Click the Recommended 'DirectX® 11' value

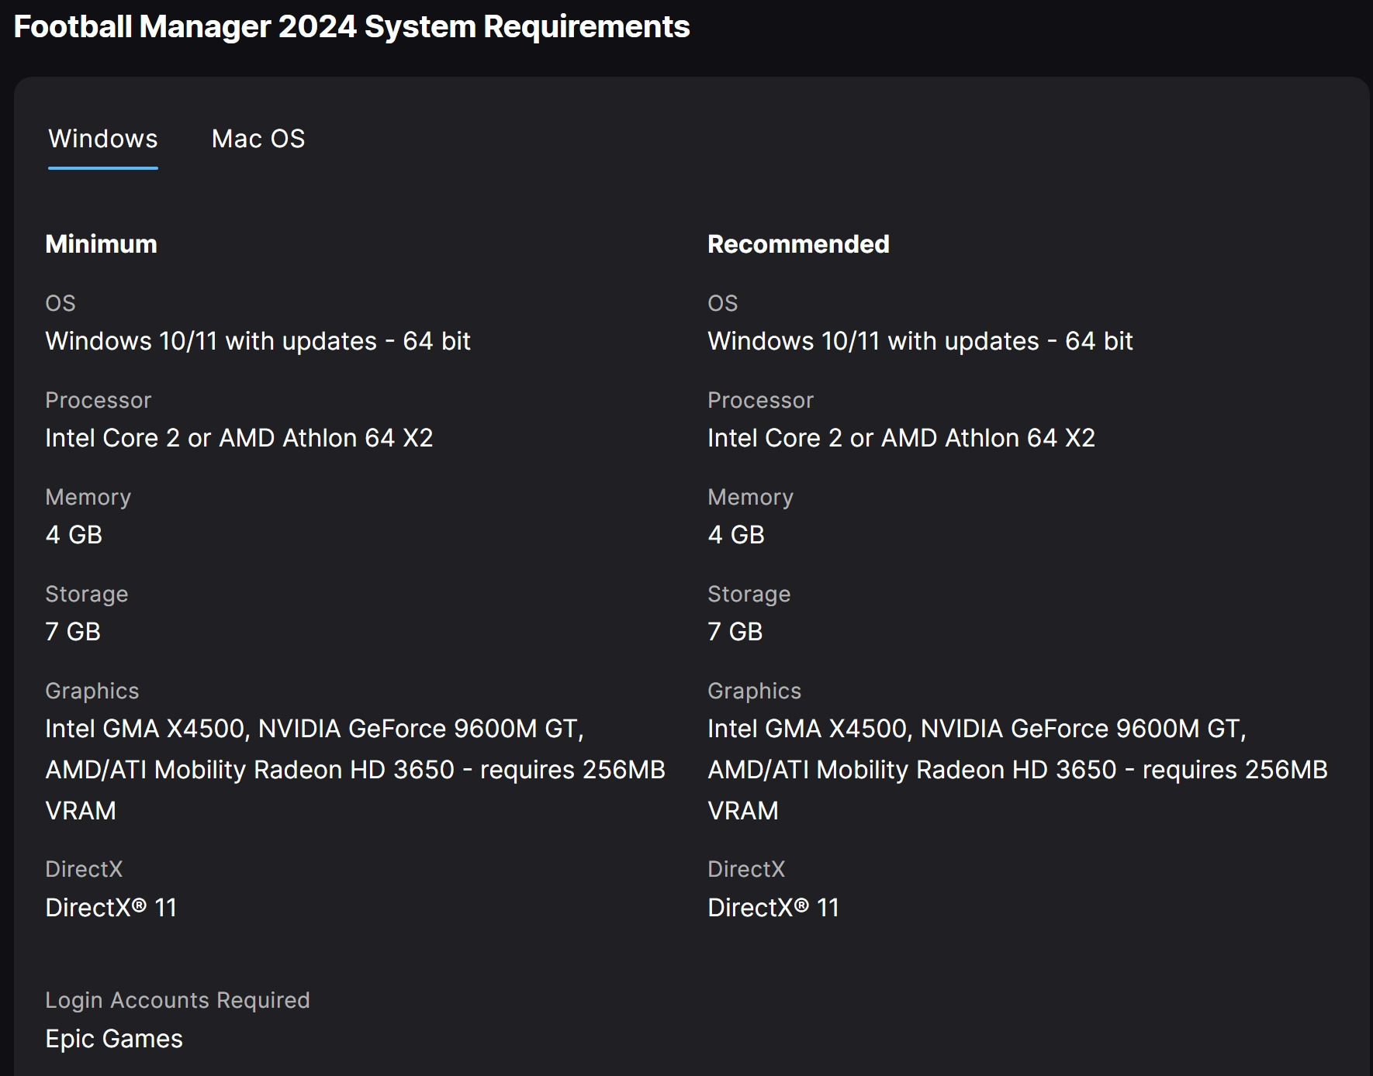[773, 908]
